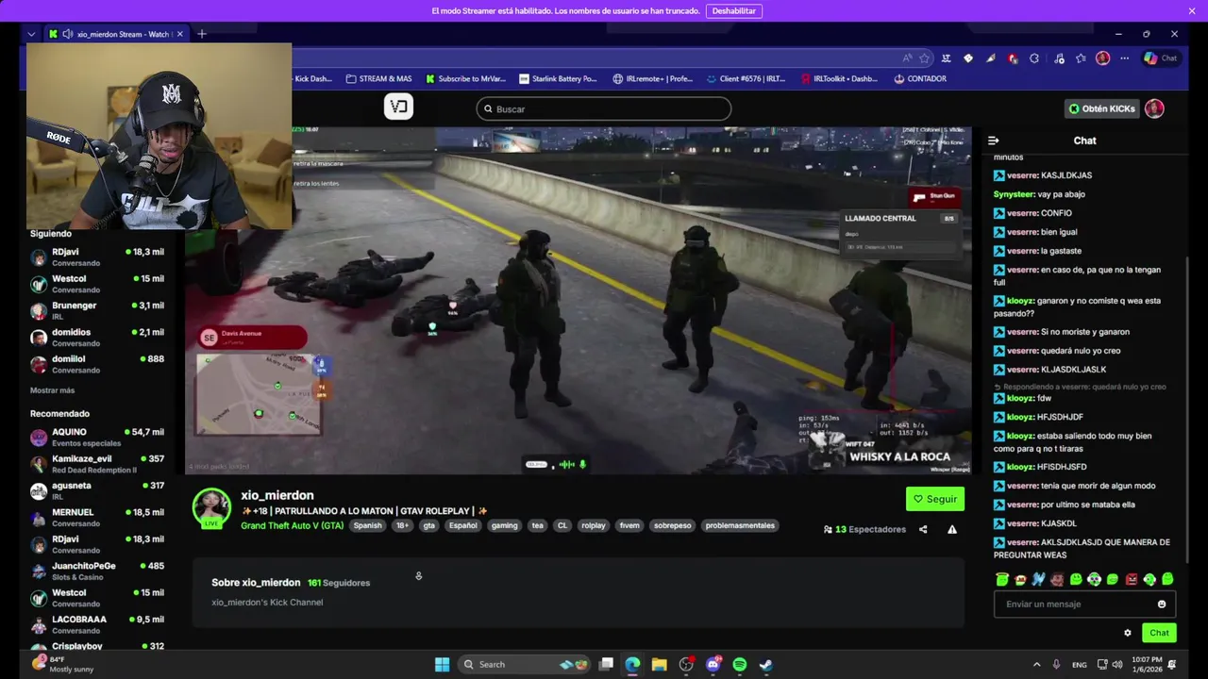Open RDjavi channel in Siguiendo list
This screenshot has height=679, width=1208.
pyautogui.click(x=96, y=257)
